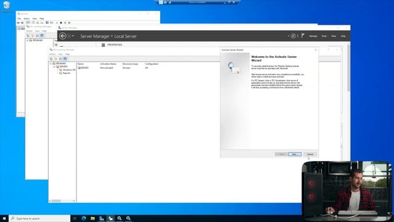Sort by the Configuration column header

[x=151, y=64]
